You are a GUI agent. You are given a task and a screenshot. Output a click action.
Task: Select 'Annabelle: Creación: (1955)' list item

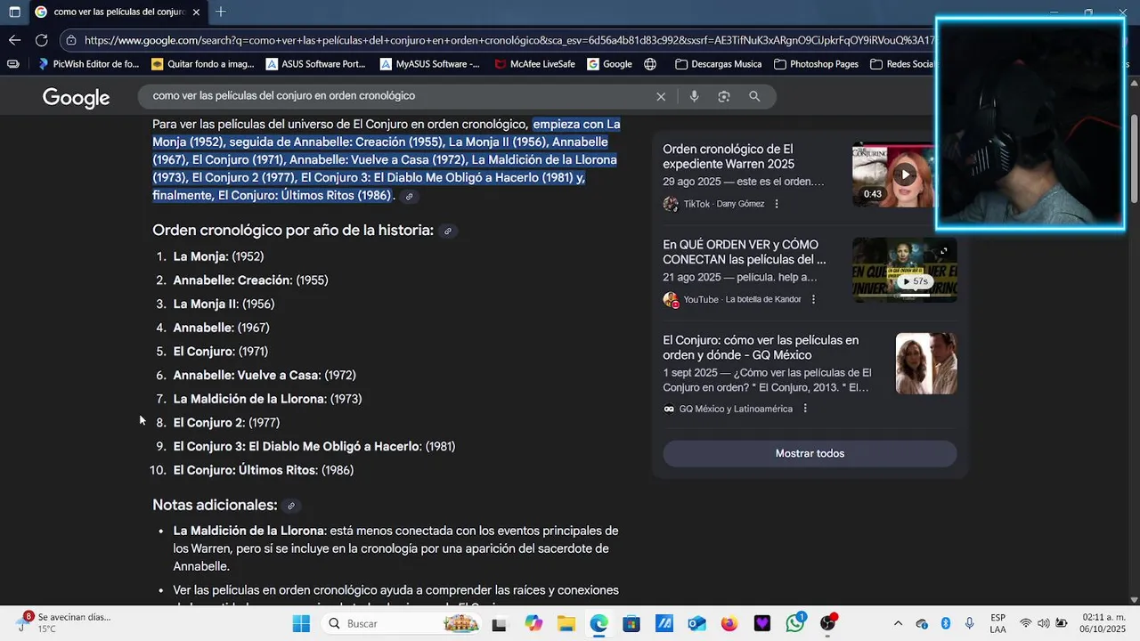coord(250,280)
